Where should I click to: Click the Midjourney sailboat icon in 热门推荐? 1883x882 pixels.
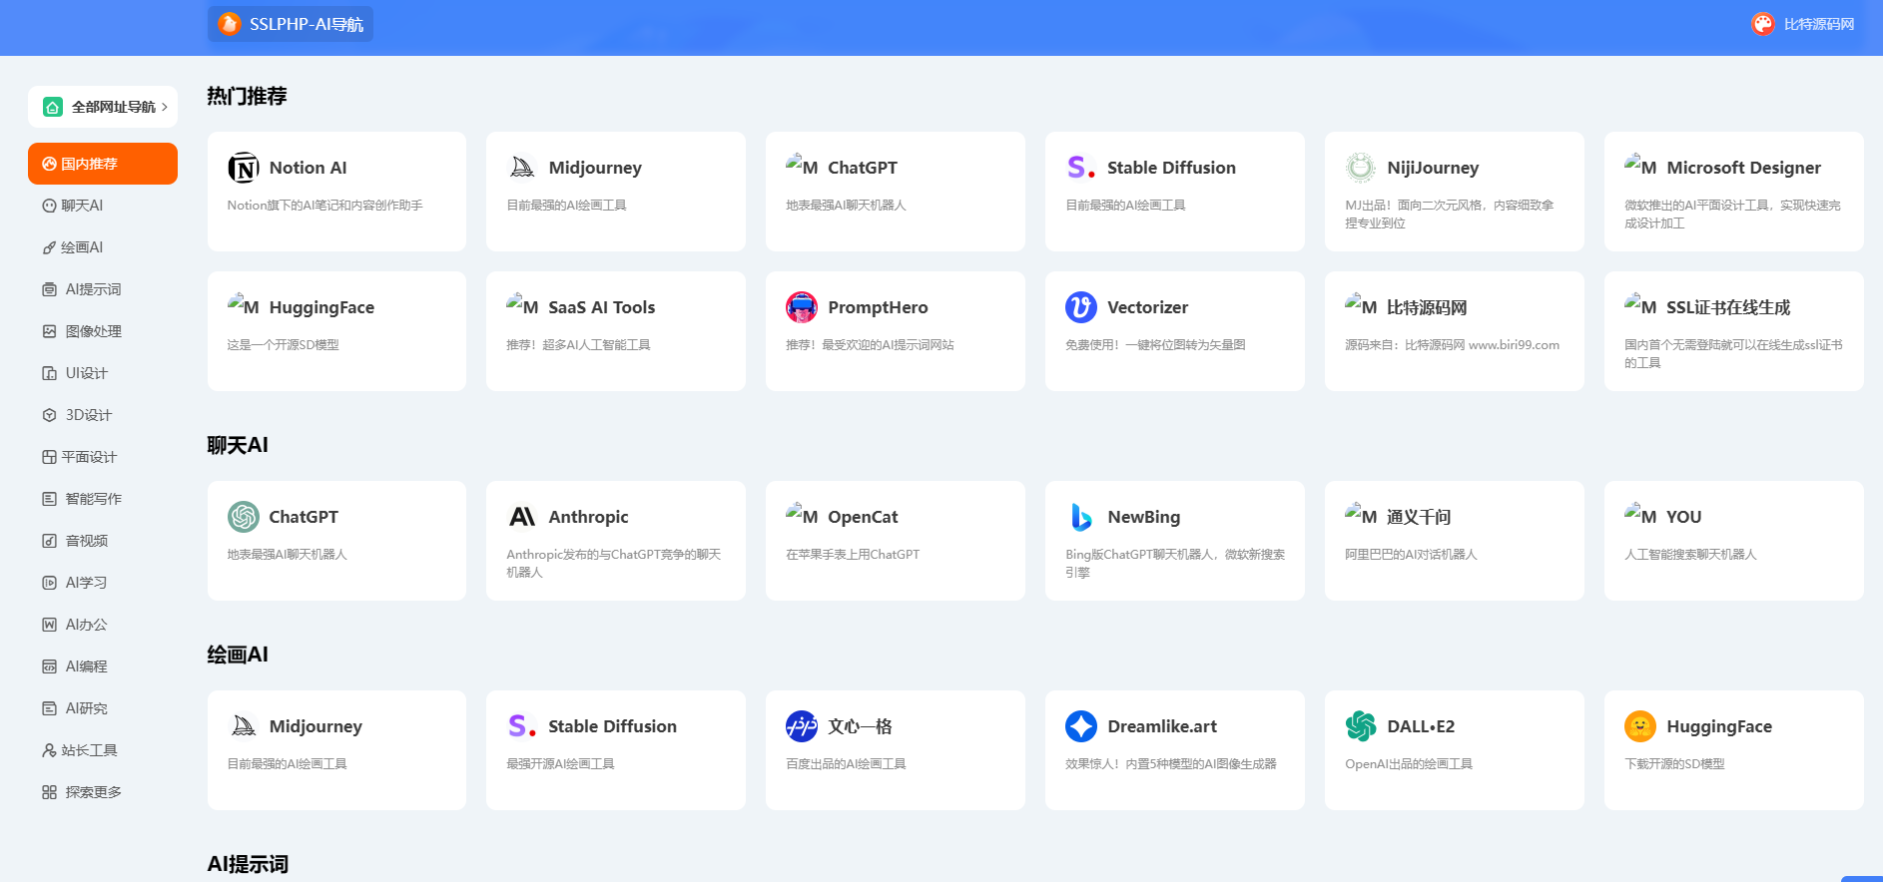(x=522, y=168)
